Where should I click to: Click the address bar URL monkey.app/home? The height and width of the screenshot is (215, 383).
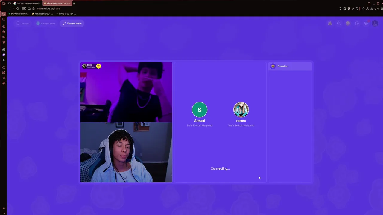(x=48, y=9)
